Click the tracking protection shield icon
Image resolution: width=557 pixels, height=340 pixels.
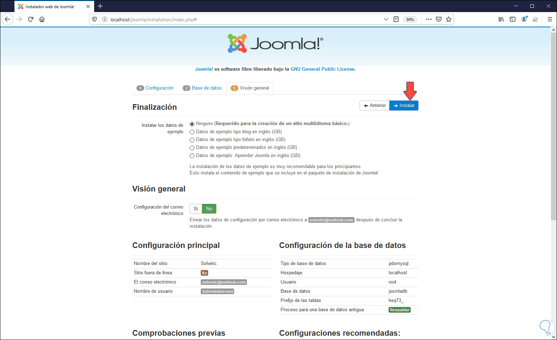click(x=94, y=19)
